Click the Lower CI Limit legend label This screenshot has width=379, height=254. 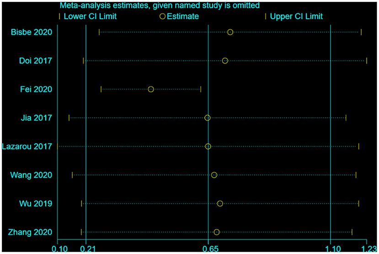pos(90,16)
